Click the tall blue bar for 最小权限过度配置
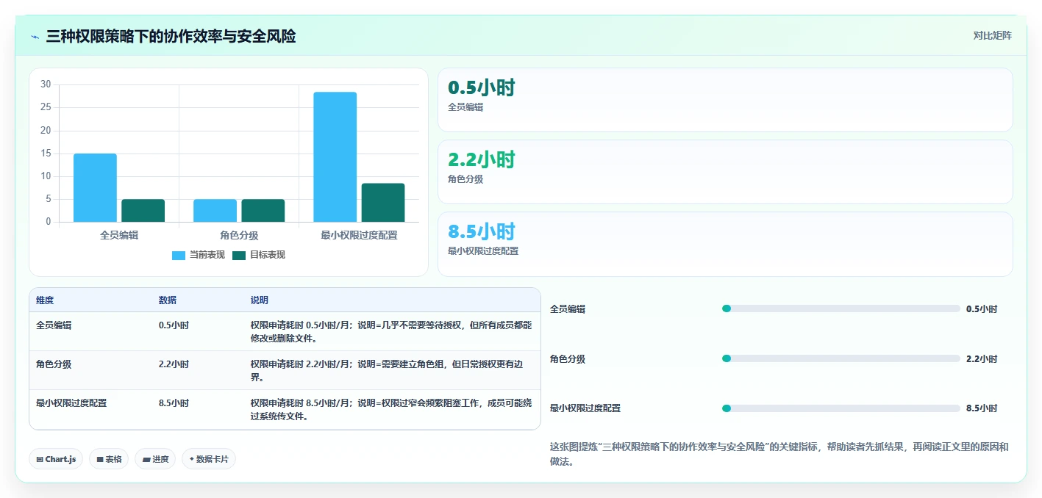Viewport: 1042px width, 498px height. [335, 156]
